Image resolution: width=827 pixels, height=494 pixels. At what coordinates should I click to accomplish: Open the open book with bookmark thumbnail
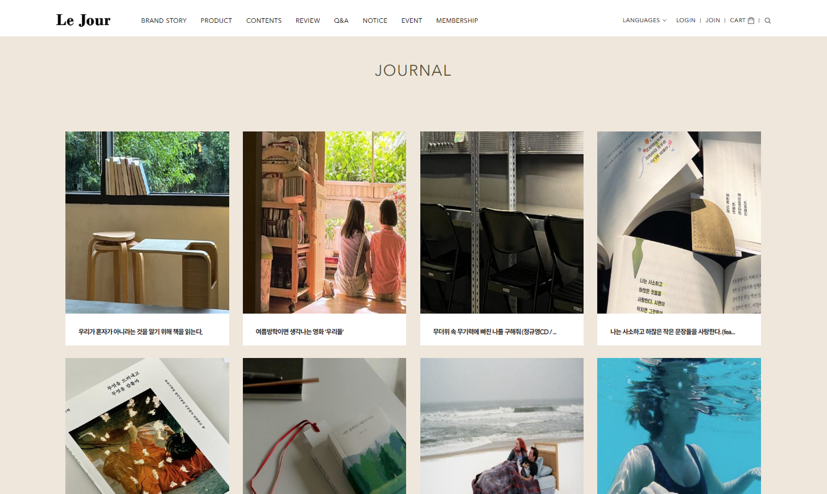pos(679,223)
